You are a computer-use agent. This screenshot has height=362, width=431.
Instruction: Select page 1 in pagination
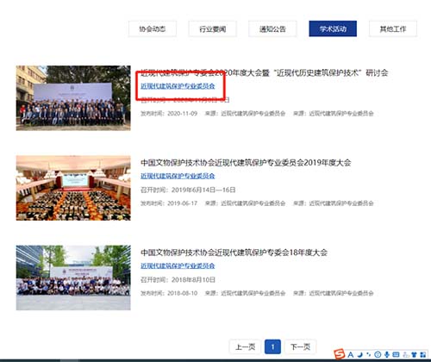point(272,346)
